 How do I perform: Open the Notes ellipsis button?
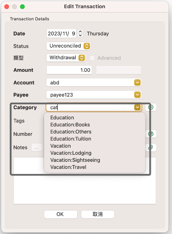[37, 147]
